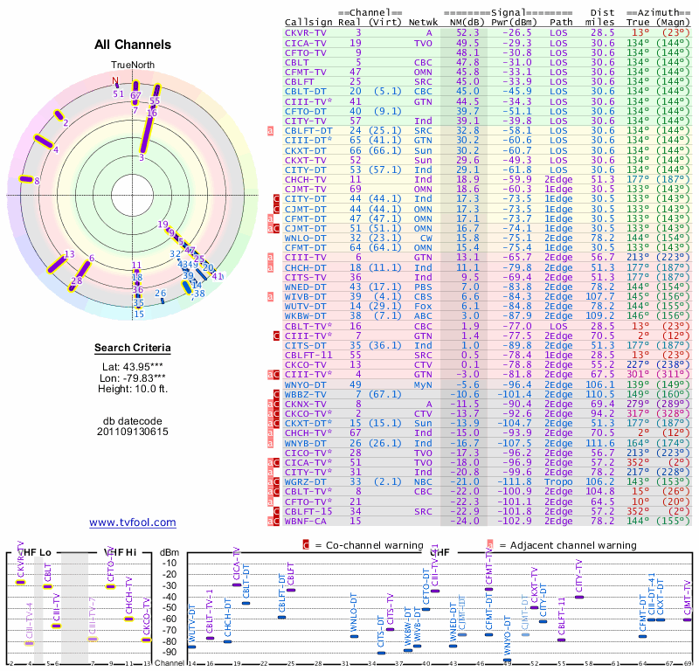Click the 'Adjacent channel warning' legend text
The image size is (699, 671).
573,545
